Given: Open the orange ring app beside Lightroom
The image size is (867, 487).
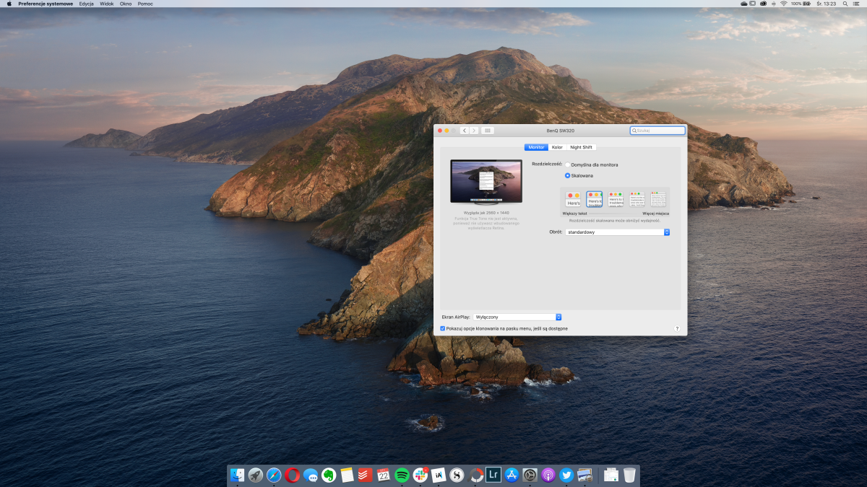Looking at the screenshot, I should pos(475,475).
